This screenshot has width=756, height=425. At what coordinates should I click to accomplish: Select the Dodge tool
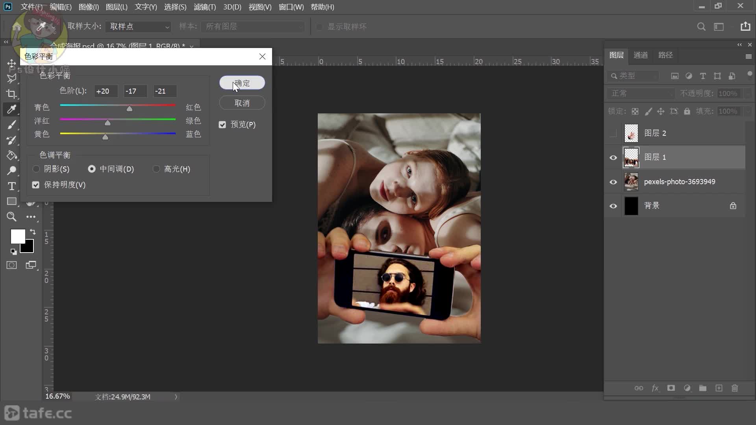(11, 170)
